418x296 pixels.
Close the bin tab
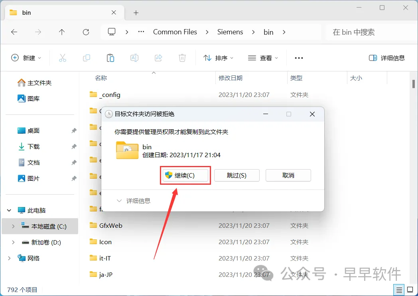[x=114, y=12]
